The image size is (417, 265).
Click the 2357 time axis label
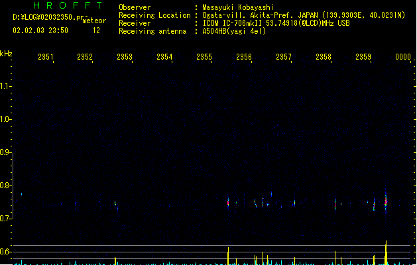click(284, 57)
